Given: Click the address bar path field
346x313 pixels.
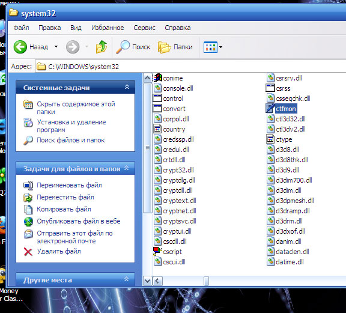Looking at the screenshot, I should tap(190, 67).
